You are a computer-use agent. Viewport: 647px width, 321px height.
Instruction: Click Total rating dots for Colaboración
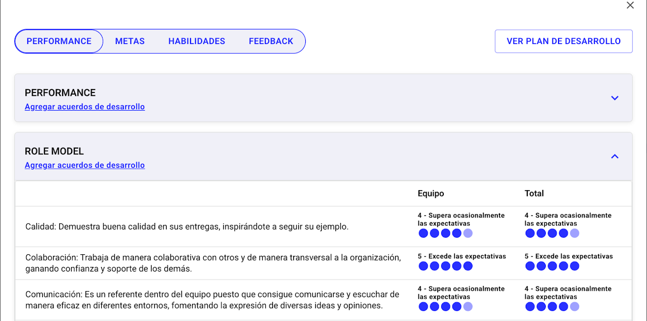tap(552, 266)
